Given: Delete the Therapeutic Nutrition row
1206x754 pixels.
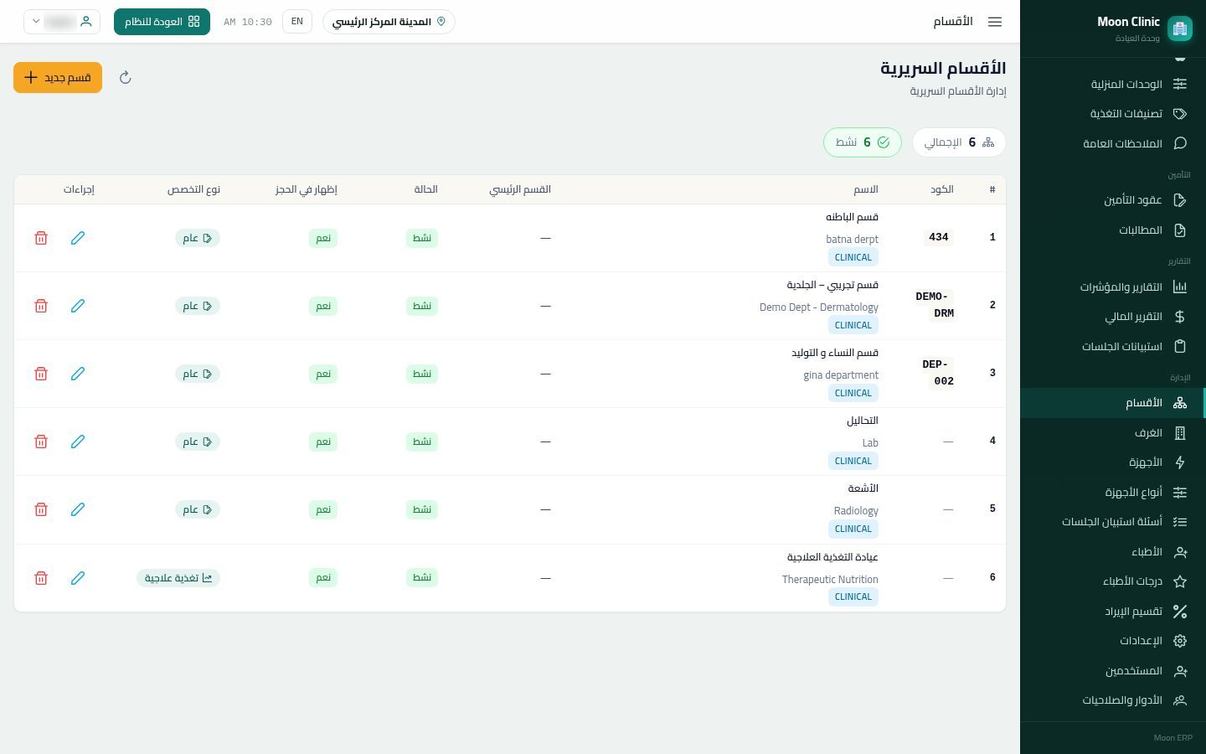Looking at the screenshot, I should click(41, 578).
